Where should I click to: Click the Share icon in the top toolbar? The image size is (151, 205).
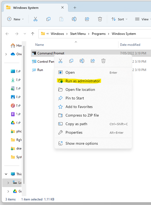(x=87, y=19)
